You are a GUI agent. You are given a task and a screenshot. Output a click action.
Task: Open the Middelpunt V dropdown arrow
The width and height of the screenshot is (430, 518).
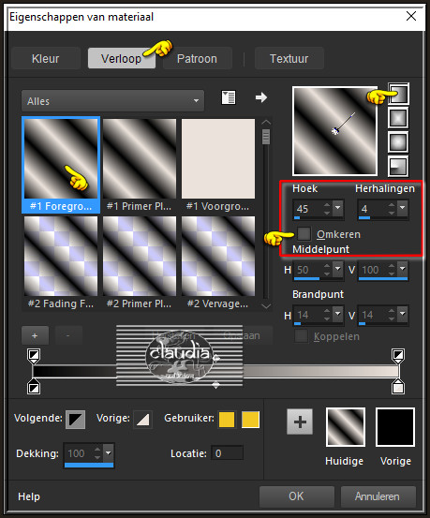click(403, 269)
